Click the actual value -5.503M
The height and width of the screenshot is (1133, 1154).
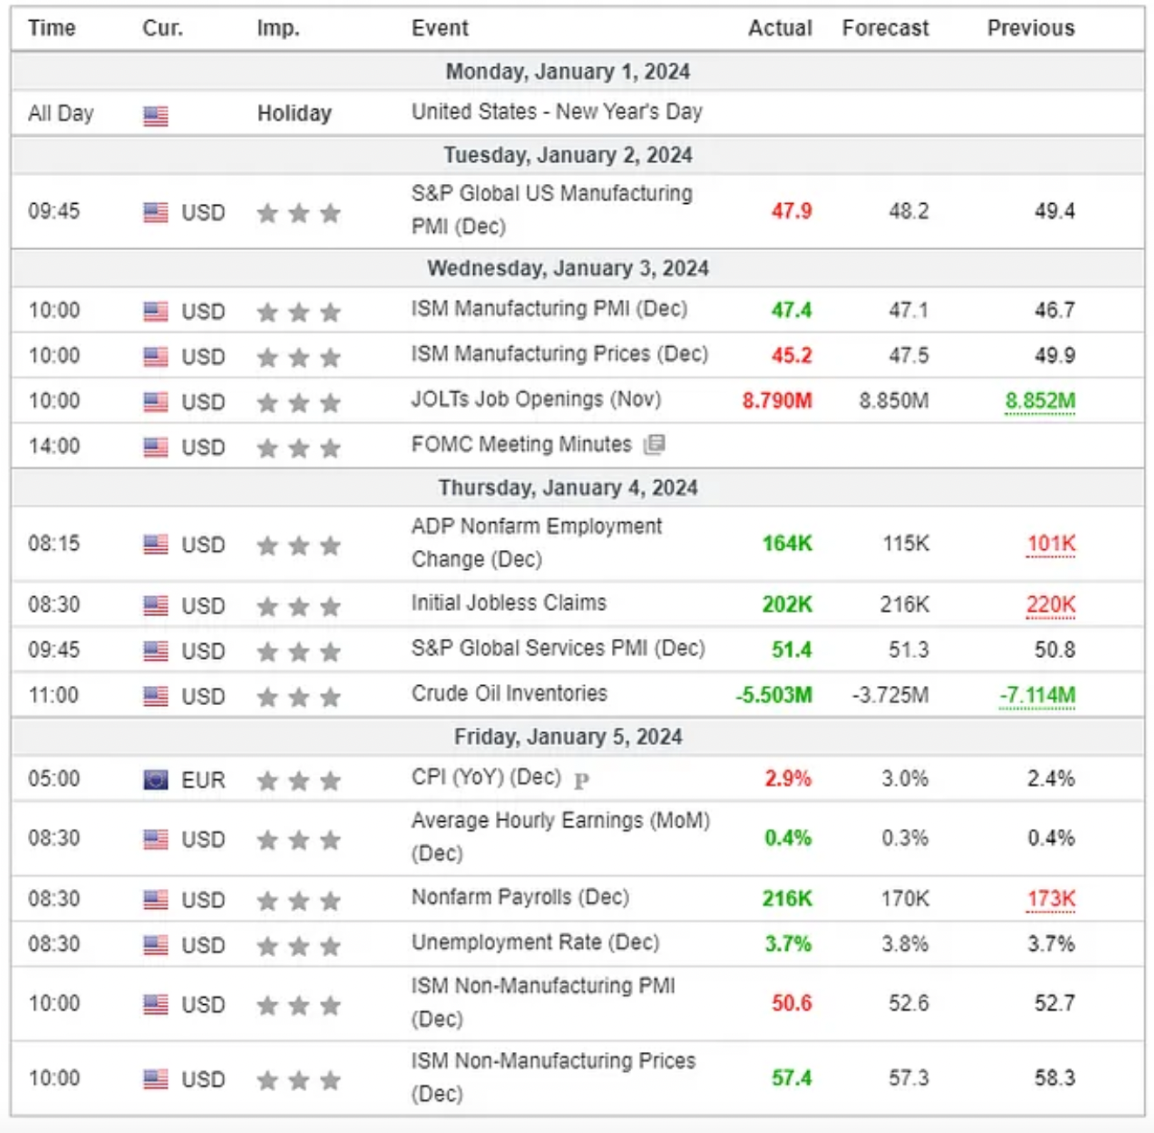tap(774, 695)
